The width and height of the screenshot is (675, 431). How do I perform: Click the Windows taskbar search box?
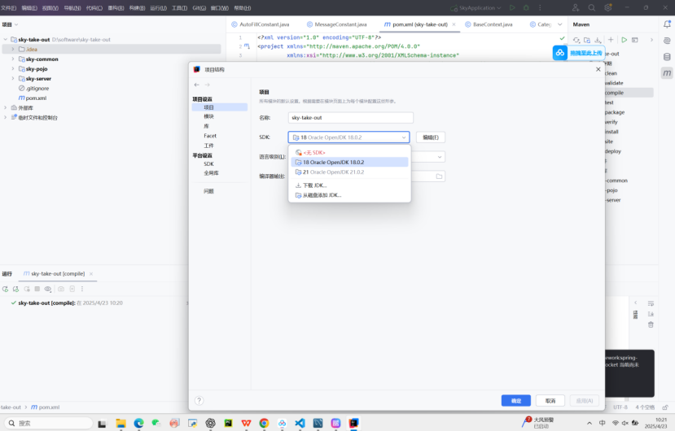(x=49, y=423)
